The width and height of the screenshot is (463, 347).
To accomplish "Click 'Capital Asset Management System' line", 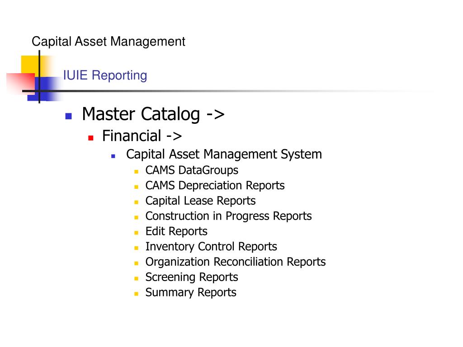I will point(224,155).
